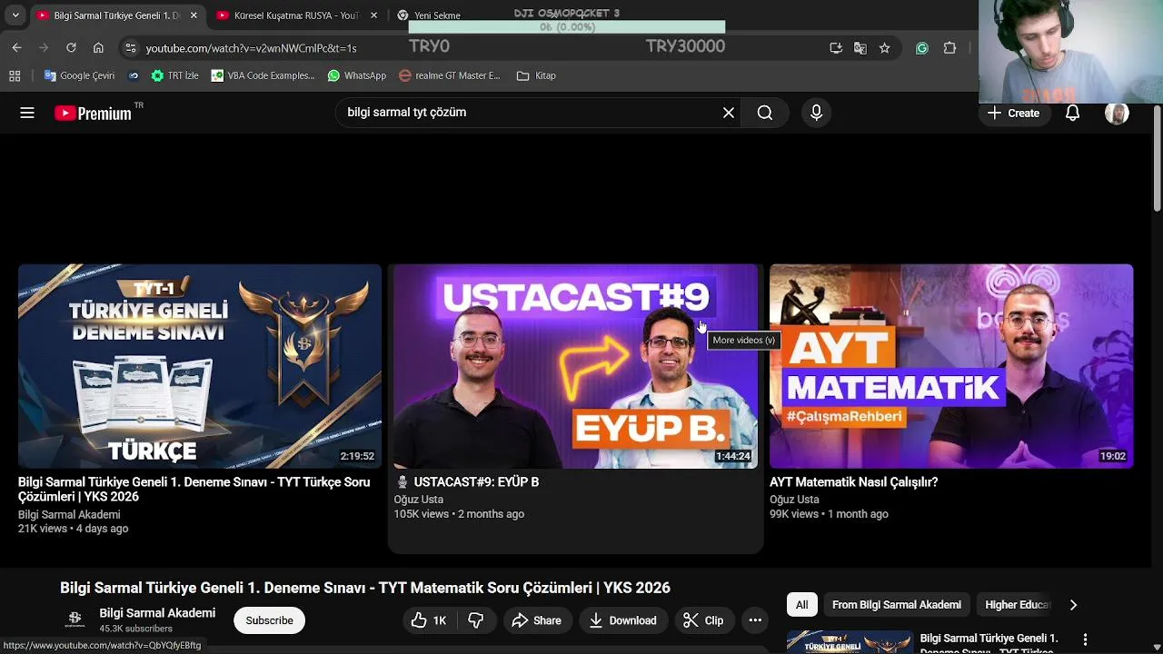Open the Bilgi Sarmal Akademi channel avatar
Screen dimensions: 1163x654
pos(75,619)
